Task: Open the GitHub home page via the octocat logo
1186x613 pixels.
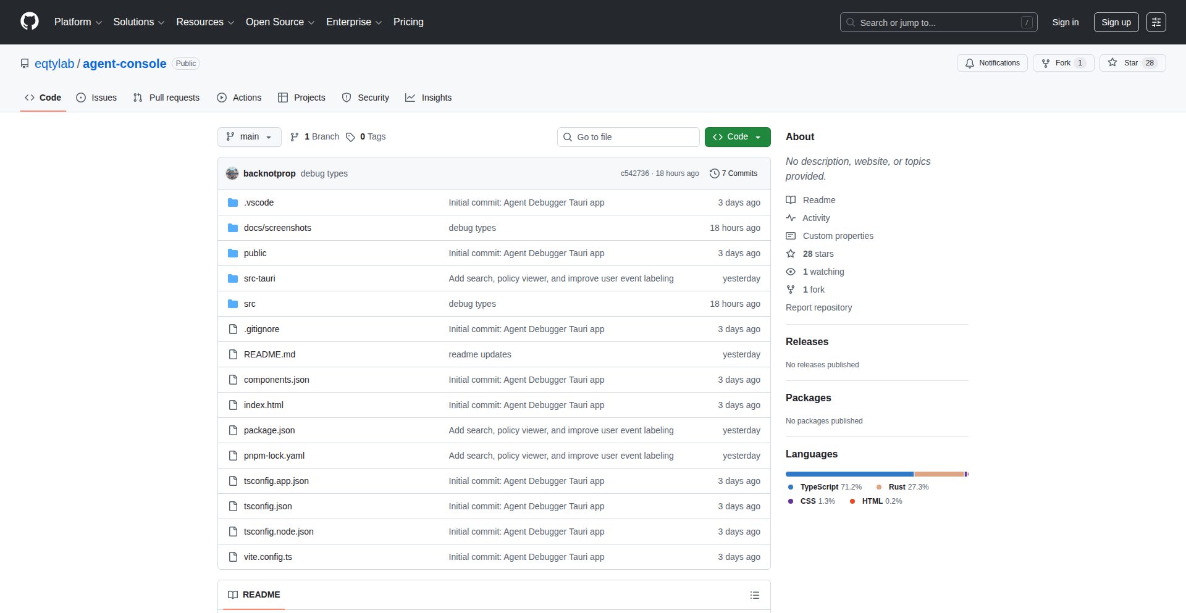Action: click(28, 22)
